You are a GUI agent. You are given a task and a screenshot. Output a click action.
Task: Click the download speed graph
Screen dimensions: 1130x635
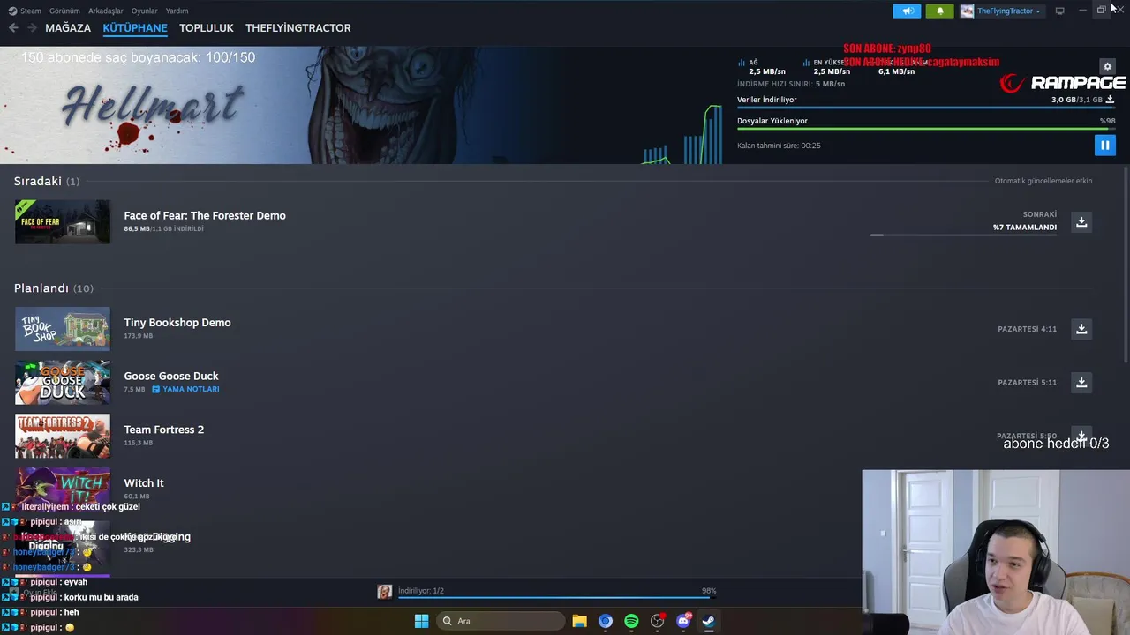click(682, 134)
